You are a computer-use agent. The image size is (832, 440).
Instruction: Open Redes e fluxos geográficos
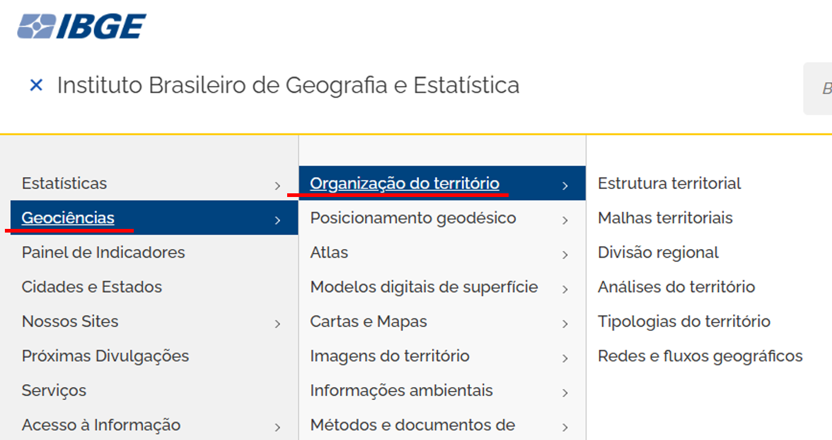click(x=700, y=356)
